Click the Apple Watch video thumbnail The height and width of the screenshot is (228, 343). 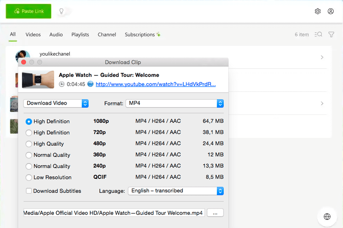tap(38, 79)
